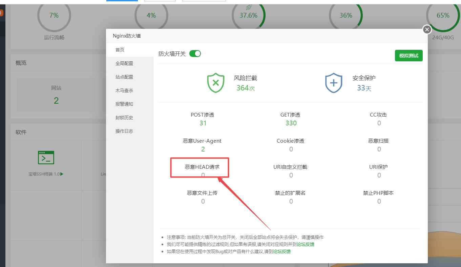This screenshot has height=267, width=461.
Task: Click the 36% disk gauge
Action: 346,15
